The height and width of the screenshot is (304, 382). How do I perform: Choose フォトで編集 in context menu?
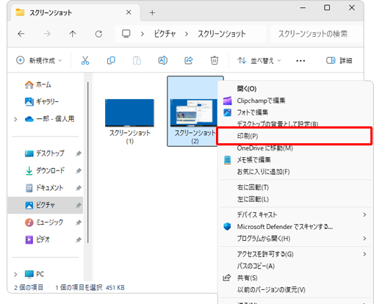tap(295, 112)
